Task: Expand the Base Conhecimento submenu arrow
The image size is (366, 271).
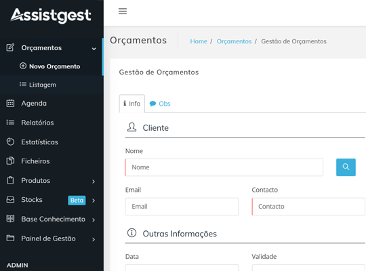Action: point(94,220)
